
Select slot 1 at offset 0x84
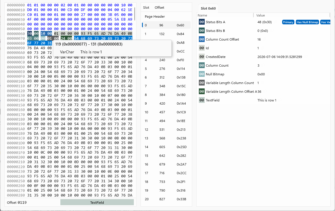point(166,34)
